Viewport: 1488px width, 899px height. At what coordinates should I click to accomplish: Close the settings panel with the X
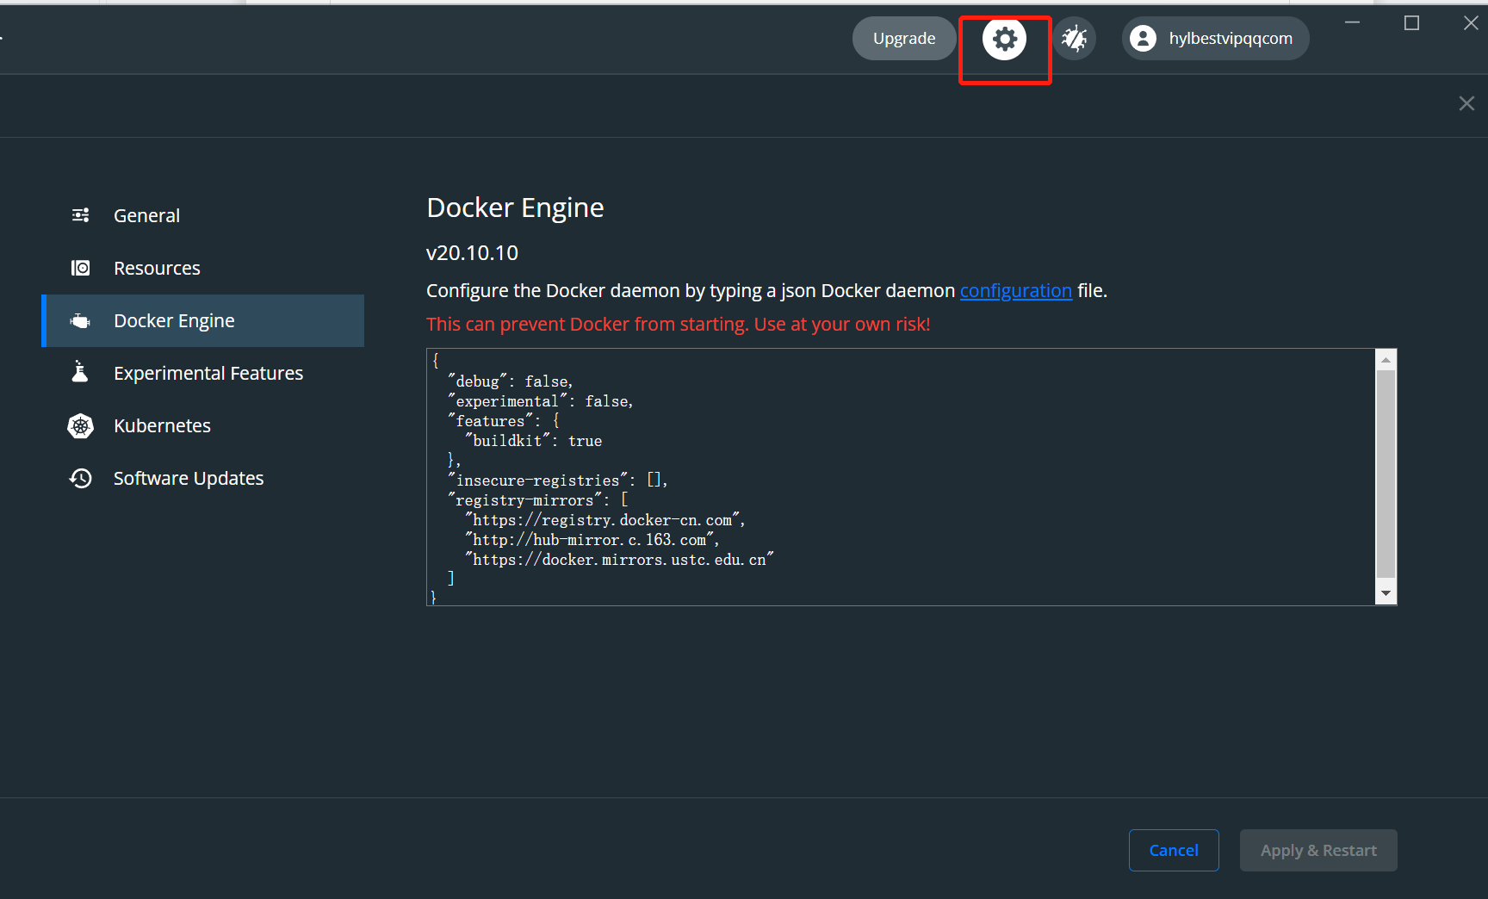click(x=1466, y=103)
